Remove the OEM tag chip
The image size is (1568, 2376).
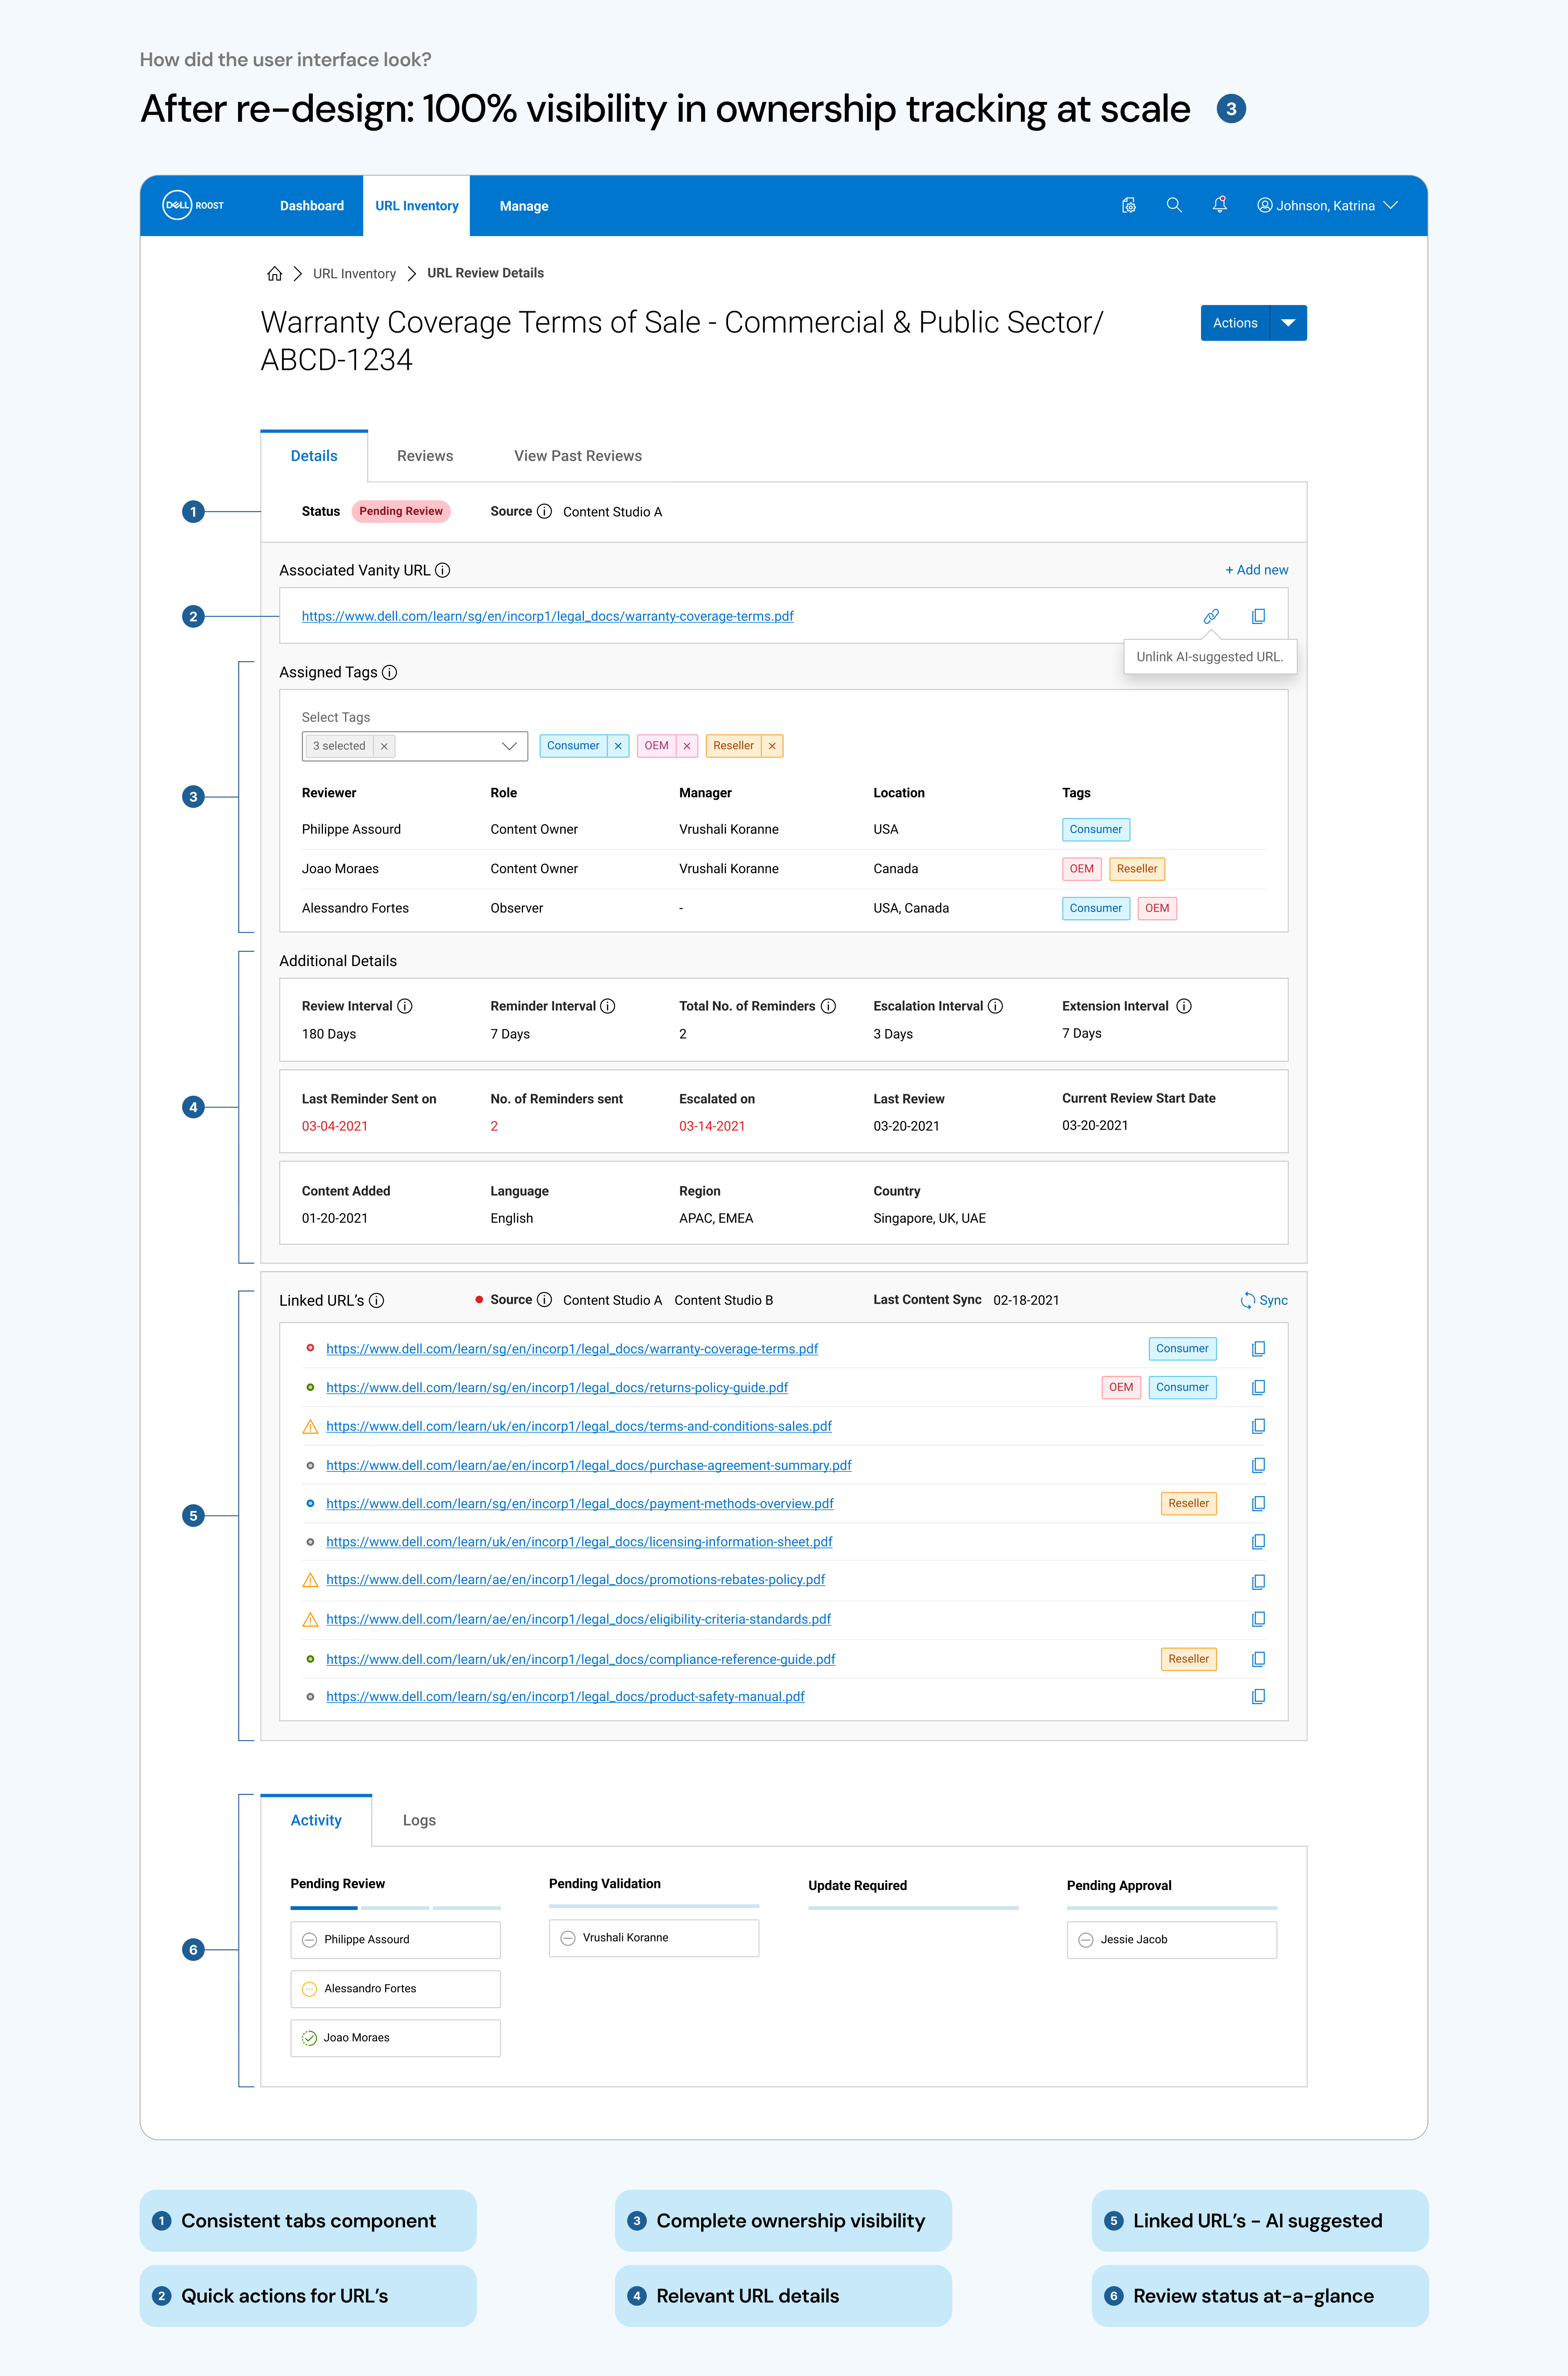coord(687,746)
